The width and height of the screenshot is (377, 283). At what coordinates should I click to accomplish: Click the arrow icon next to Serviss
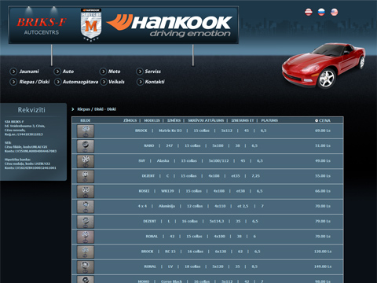coord(140,72)
